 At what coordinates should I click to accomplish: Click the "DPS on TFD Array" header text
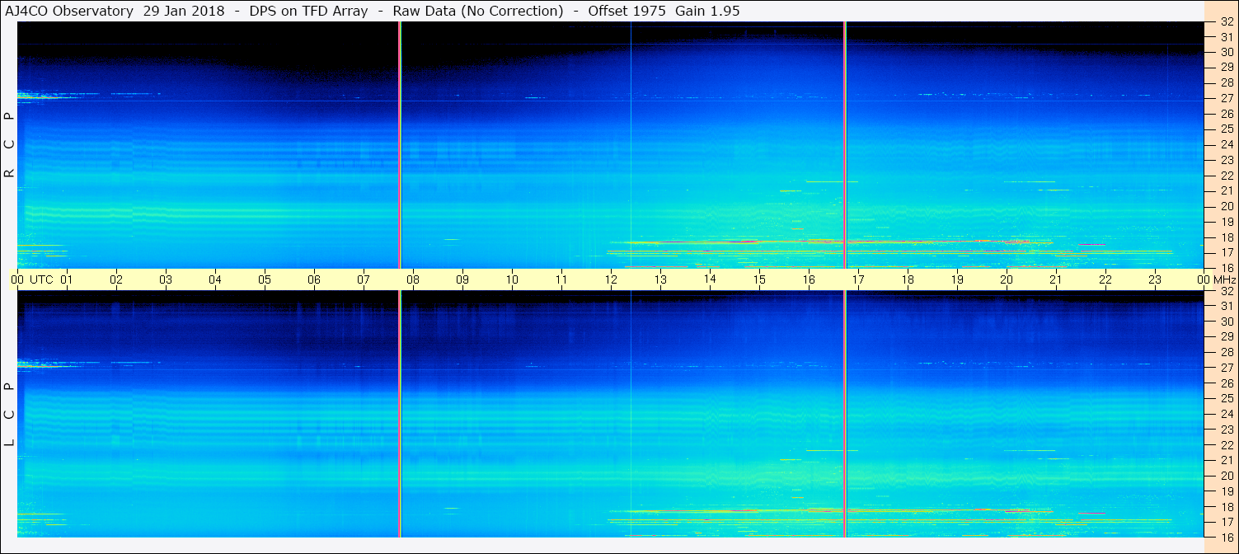(308, 12)
